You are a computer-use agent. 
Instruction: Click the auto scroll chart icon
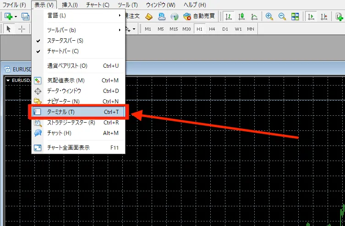coord(312,16)
